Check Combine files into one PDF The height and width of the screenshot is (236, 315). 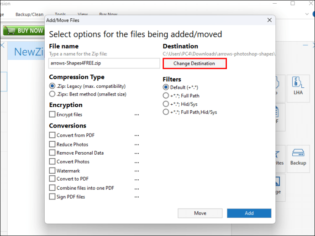tap(52, 188)
